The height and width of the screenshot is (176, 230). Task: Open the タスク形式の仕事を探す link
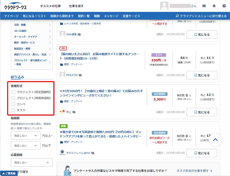(194, 171)
